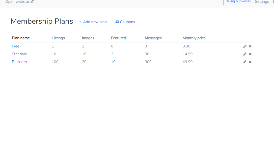
Task: Open the Standard plan link
Action: 19,54
